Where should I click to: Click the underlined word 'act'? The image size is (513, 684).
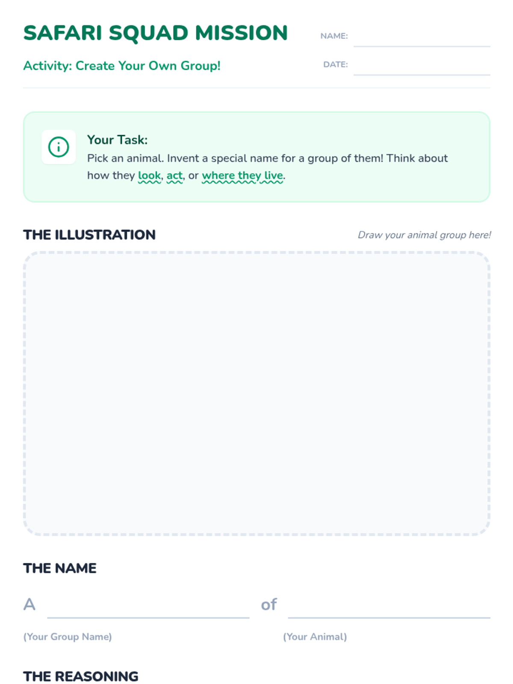coord(174,175)
